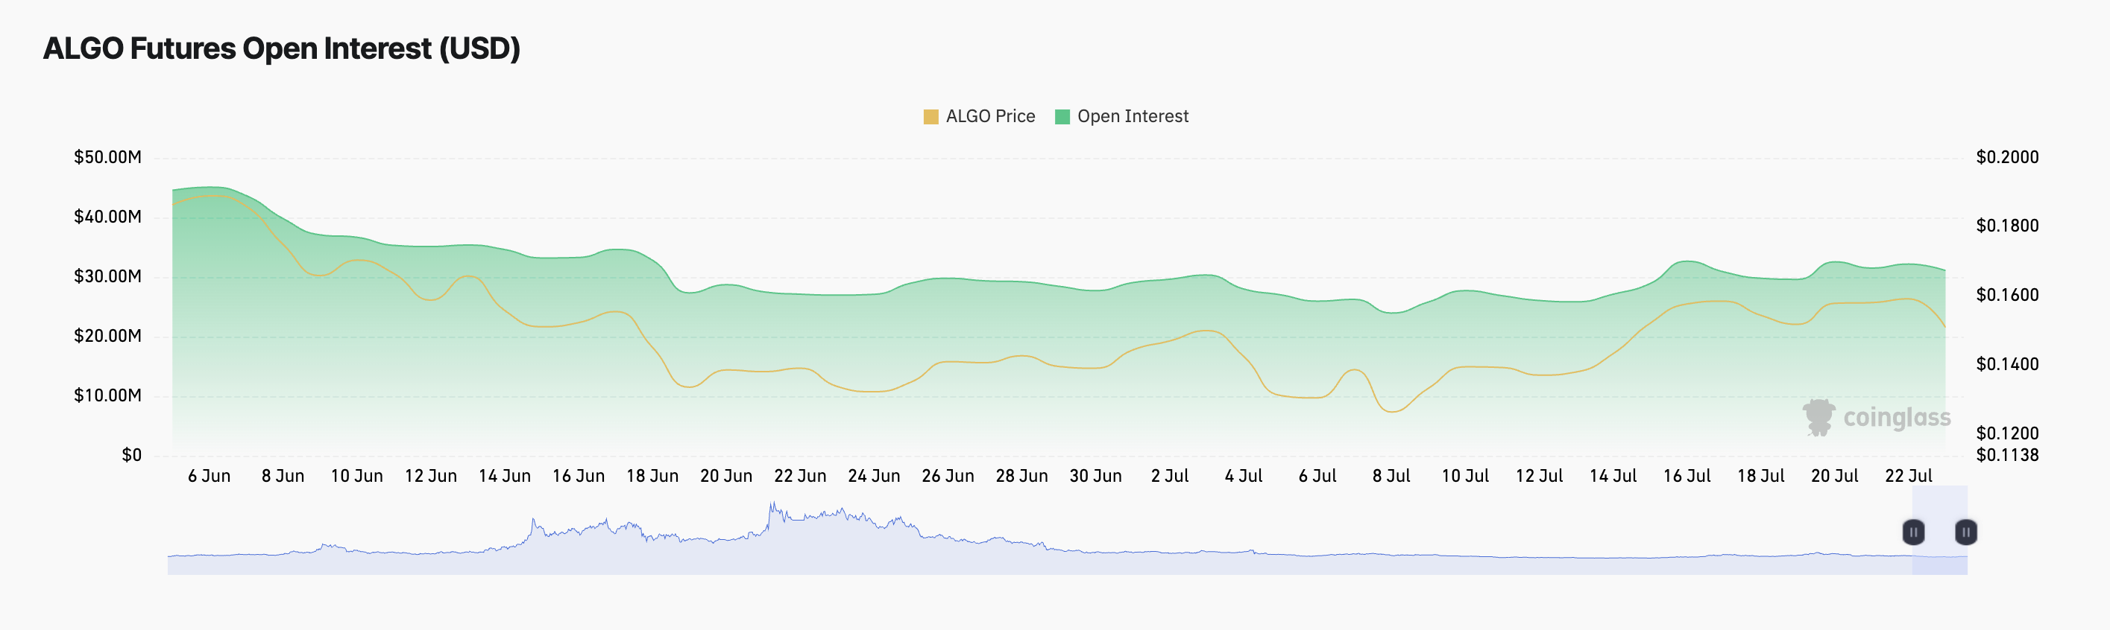Click the 18 Jun date label

point(652,476)
